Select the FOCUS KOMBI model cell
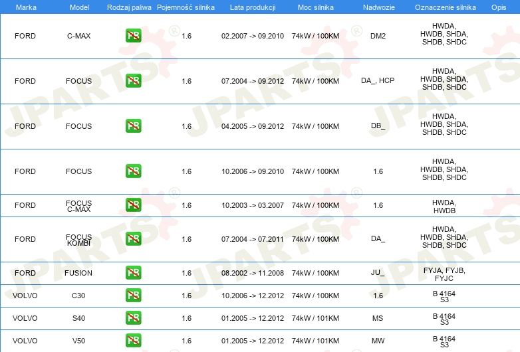 click(79, 240)
